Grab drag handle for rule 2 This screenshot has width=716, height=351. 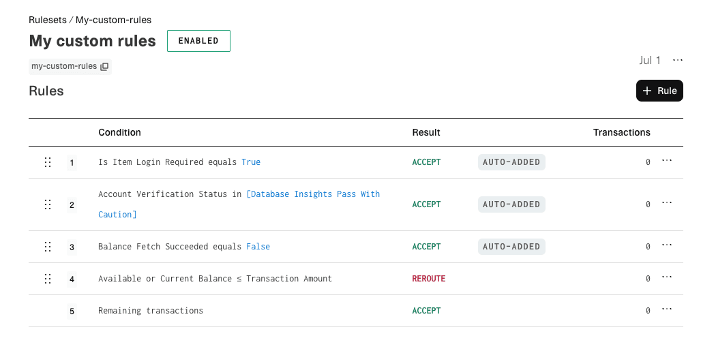coord(48,204)
